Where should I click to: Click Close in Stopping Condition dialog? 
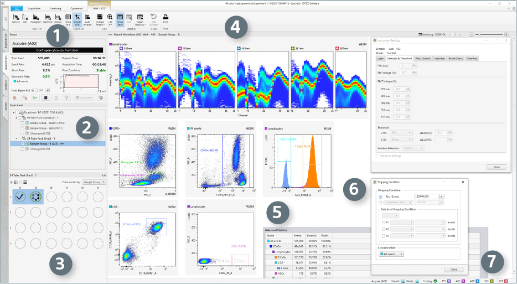[x=453, y=269]
